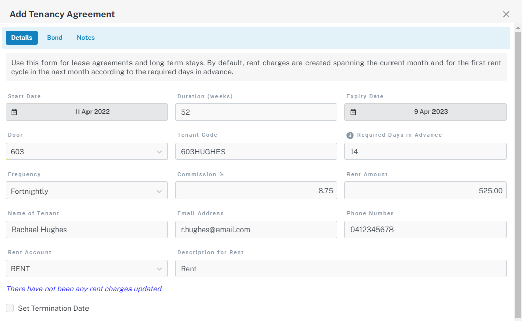
Task: Click the Required Days in Advance info icon
Action: click(x=350, y=135)
